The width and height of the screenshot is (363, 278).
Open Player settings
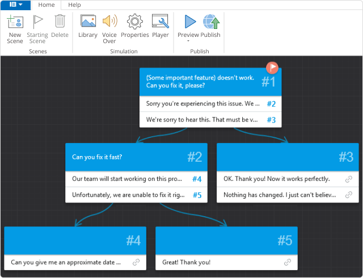pyautogui.click(x=160, y=21)
